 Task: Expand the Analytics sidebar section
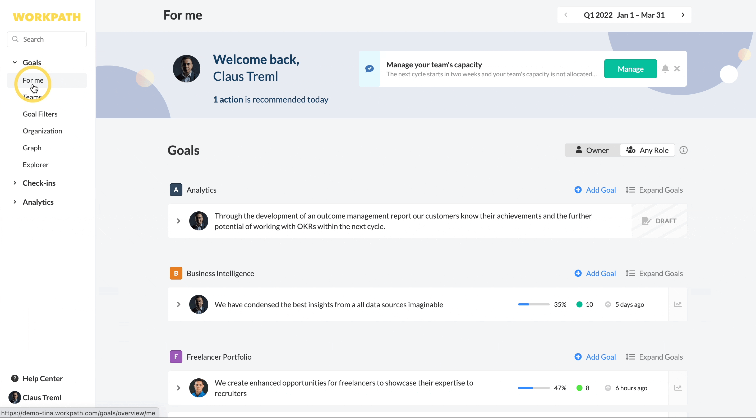tap(15, 202)
